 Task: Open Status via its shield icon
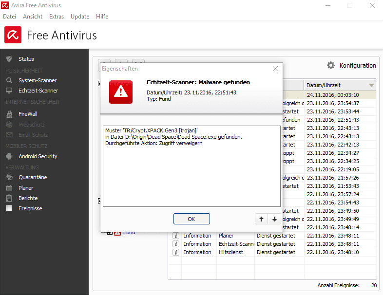click(9, 59)
